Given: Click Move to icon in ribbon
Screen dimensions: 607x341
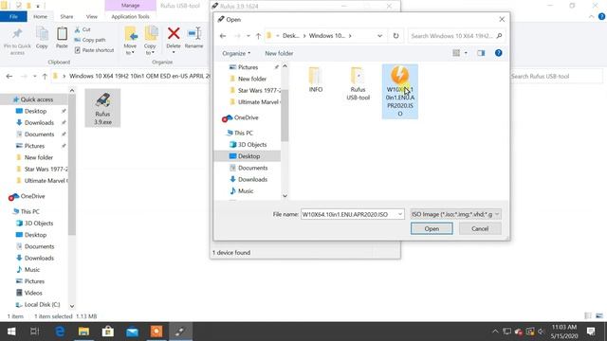Looking at the screenshot, I should point(131,33).
